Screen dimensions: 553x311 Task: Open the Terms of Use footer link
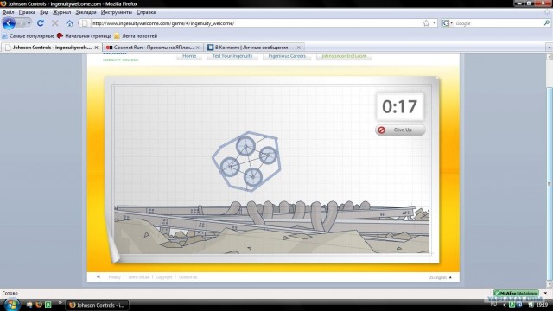[138, 277]
